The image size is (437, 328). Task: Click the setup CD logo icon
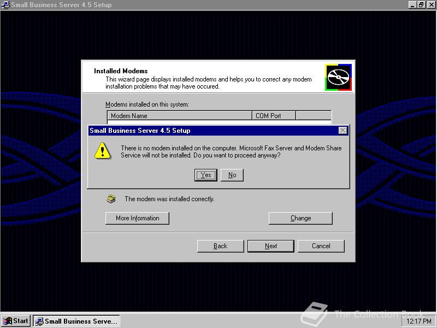click(x=338, y=77)
